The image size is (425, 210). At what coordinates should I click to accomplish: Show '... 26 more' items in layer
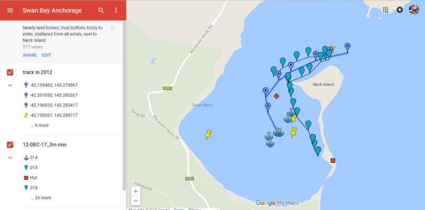(41, 198)
